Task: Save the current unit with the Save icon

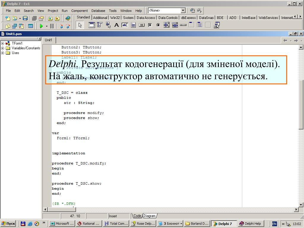Action: (25, 18)
